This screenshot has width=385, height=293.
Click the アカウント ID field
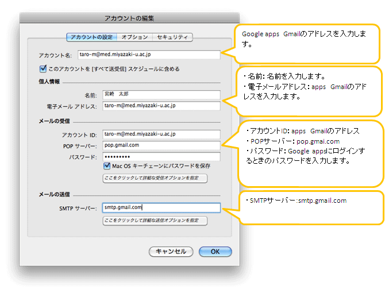point(161,134)
